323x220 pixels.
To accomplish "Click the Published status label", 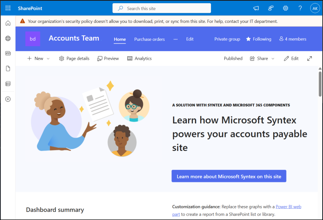I will pos(233,59).
